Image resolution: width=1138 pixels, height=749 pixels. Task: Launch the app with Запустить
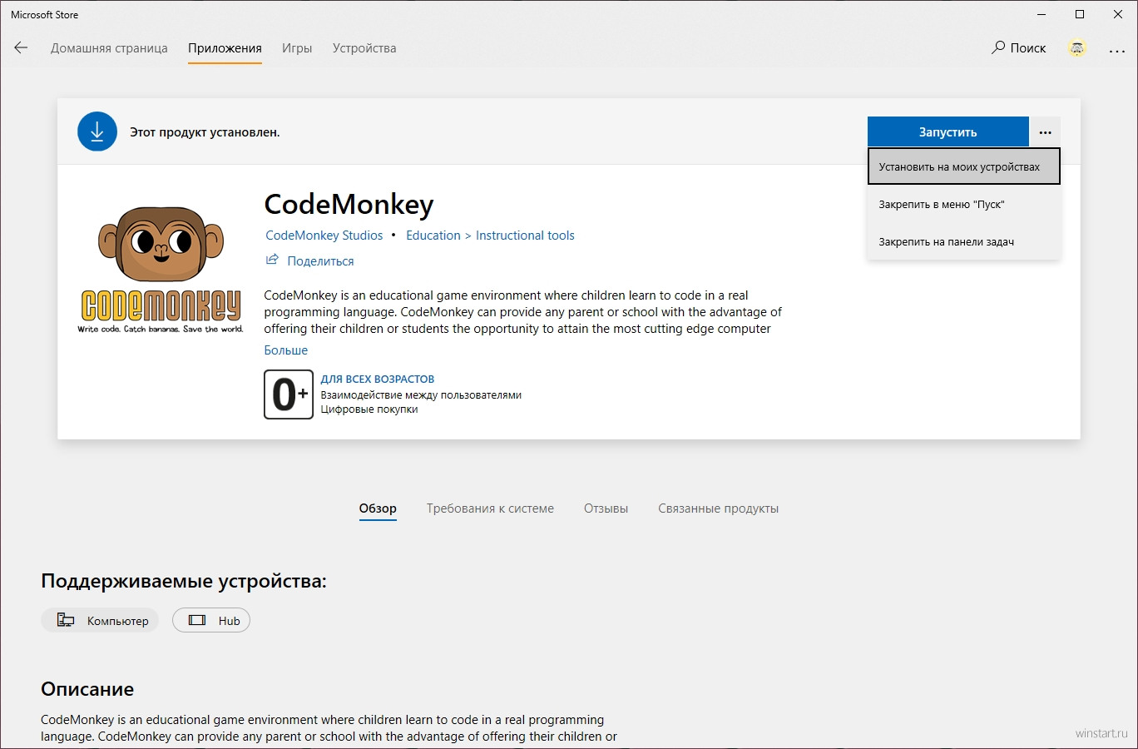(948, 131)
